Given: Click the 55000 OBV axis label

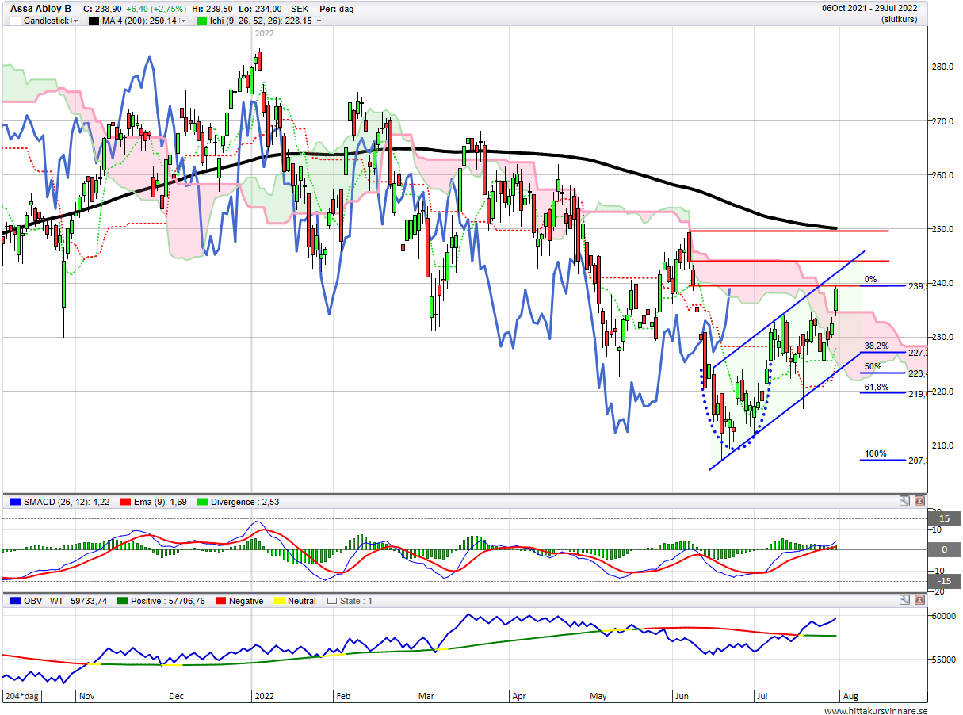Looking at the screenshot, I should click(x=943, y=660).
